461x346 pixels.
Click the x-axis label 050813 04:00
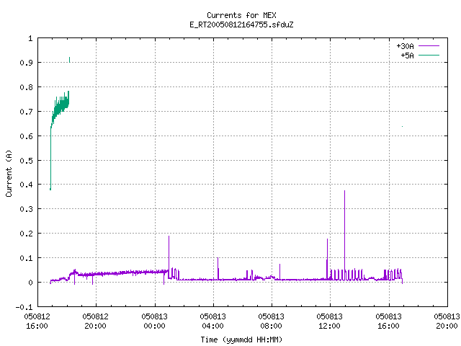[213, 321]
